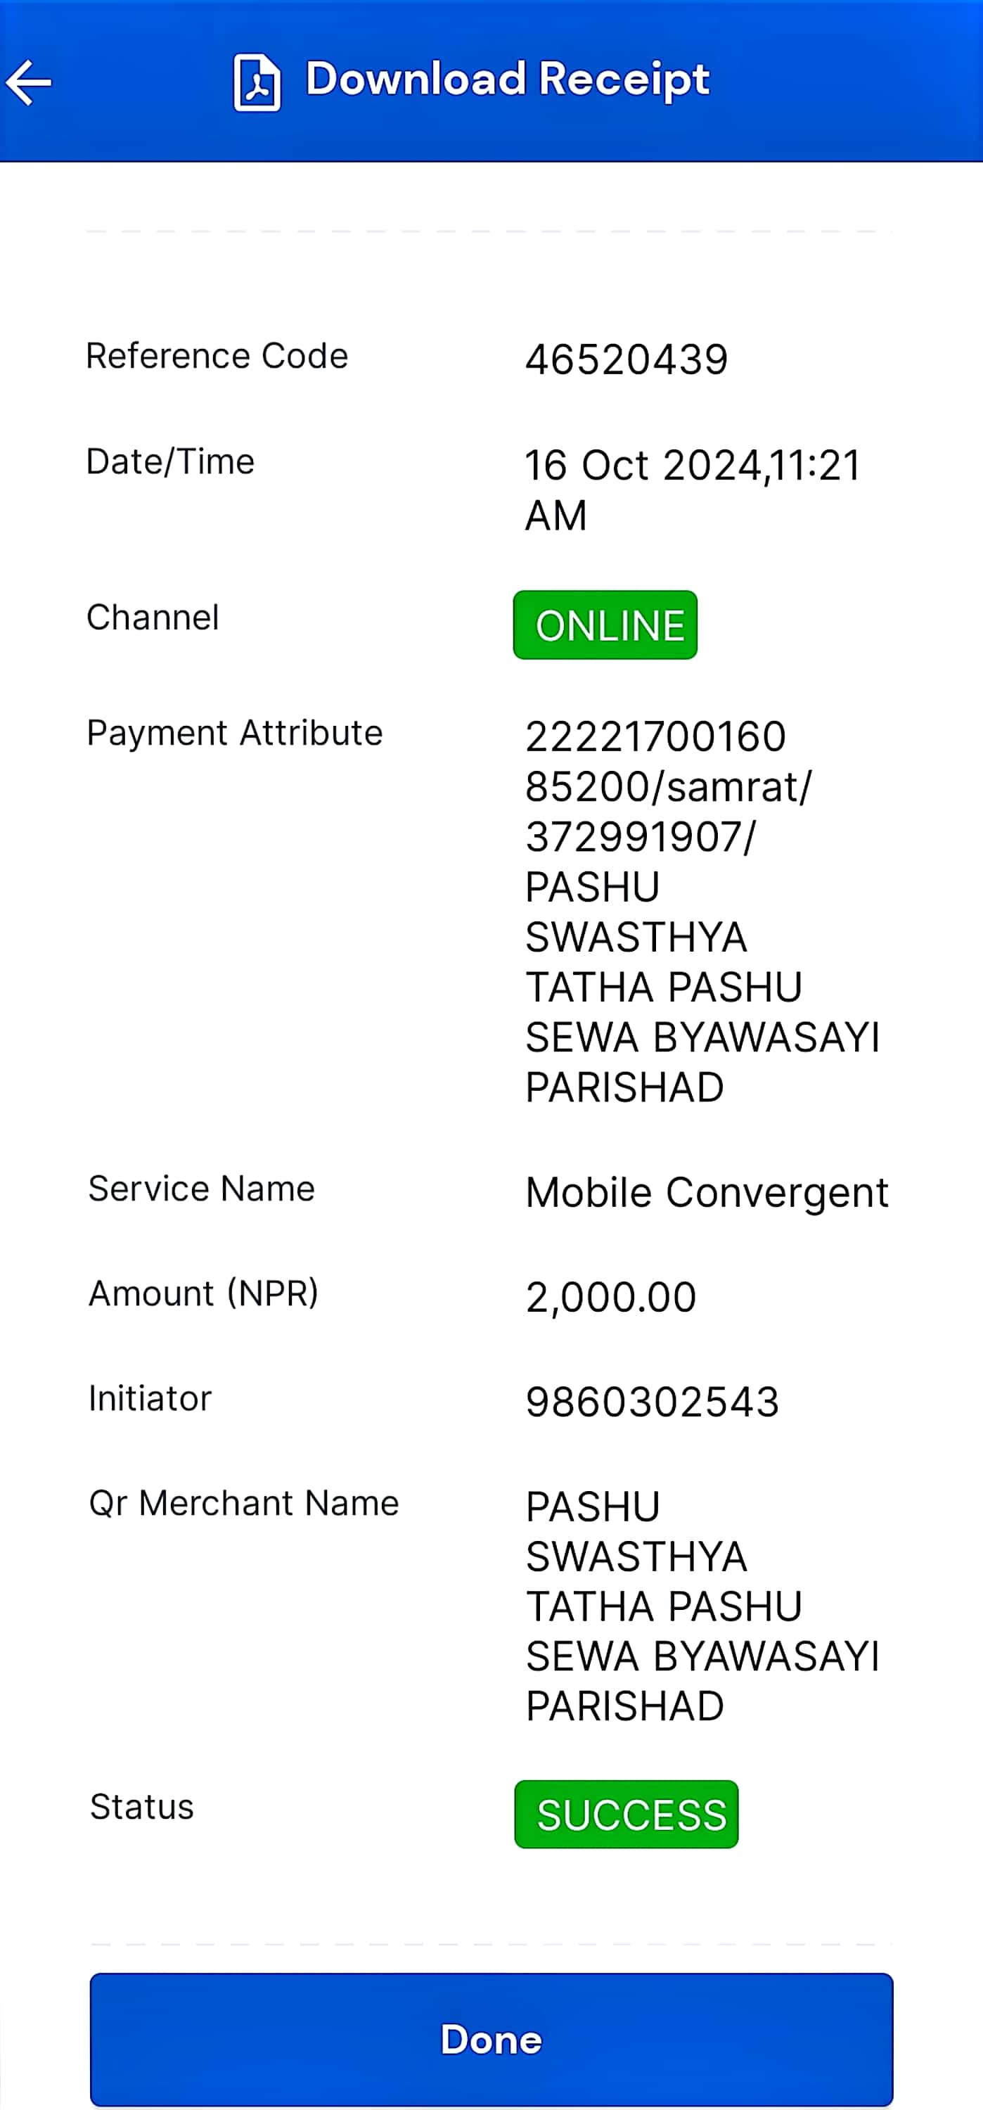Select the amount 2,000.00
983x2110 pixels.
pyautogui.click(x=611, y=1298)
